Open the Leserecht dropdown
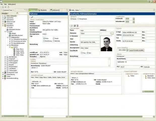This screenshot has height=121, width=156. point(134,19)
